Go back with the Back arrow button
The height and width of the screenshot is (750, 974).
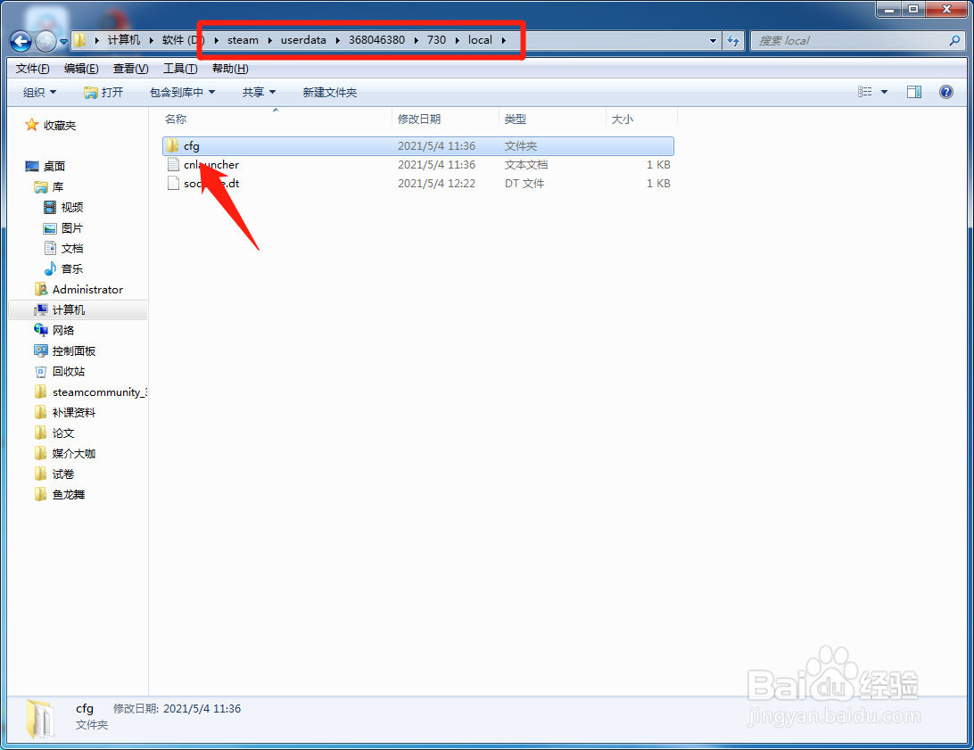pos(21,41)
